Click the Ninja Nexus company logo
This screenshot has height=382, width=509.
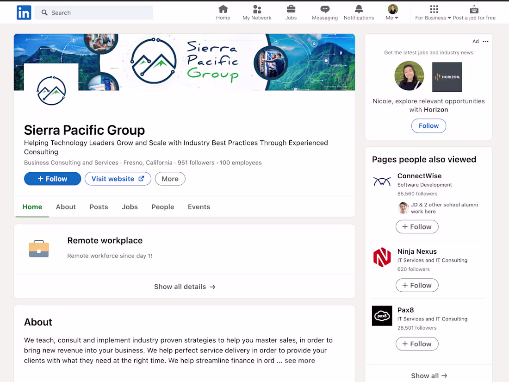pyautogui.click(x=382, y=257)
